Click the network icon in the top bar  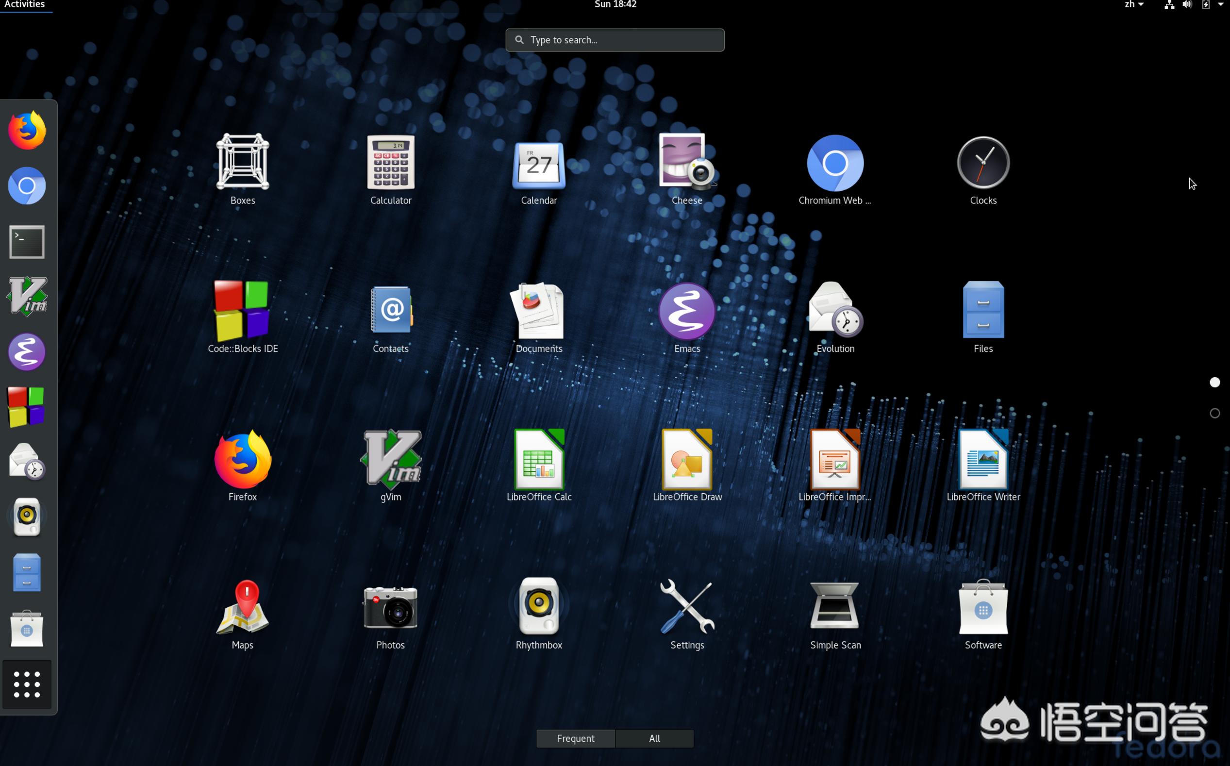click(1169, 5)
